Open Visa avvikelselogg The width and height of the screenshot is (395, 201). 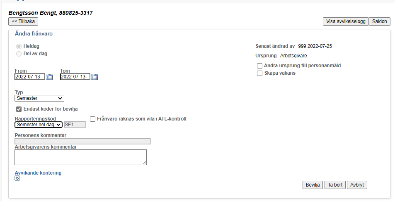coord(346,21)
